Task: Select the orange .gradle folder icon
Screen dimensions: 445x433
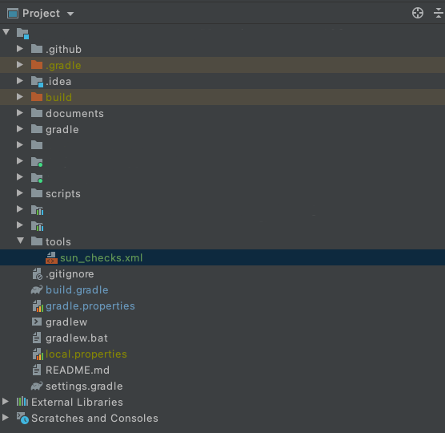Action: tap(37, 65)
